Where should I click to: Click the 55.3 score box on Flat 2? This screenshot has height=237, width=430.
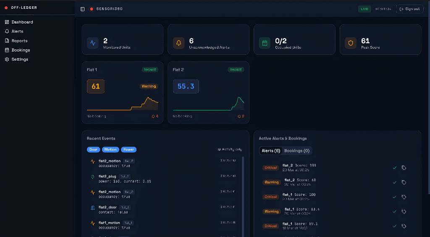pos(186,86)
